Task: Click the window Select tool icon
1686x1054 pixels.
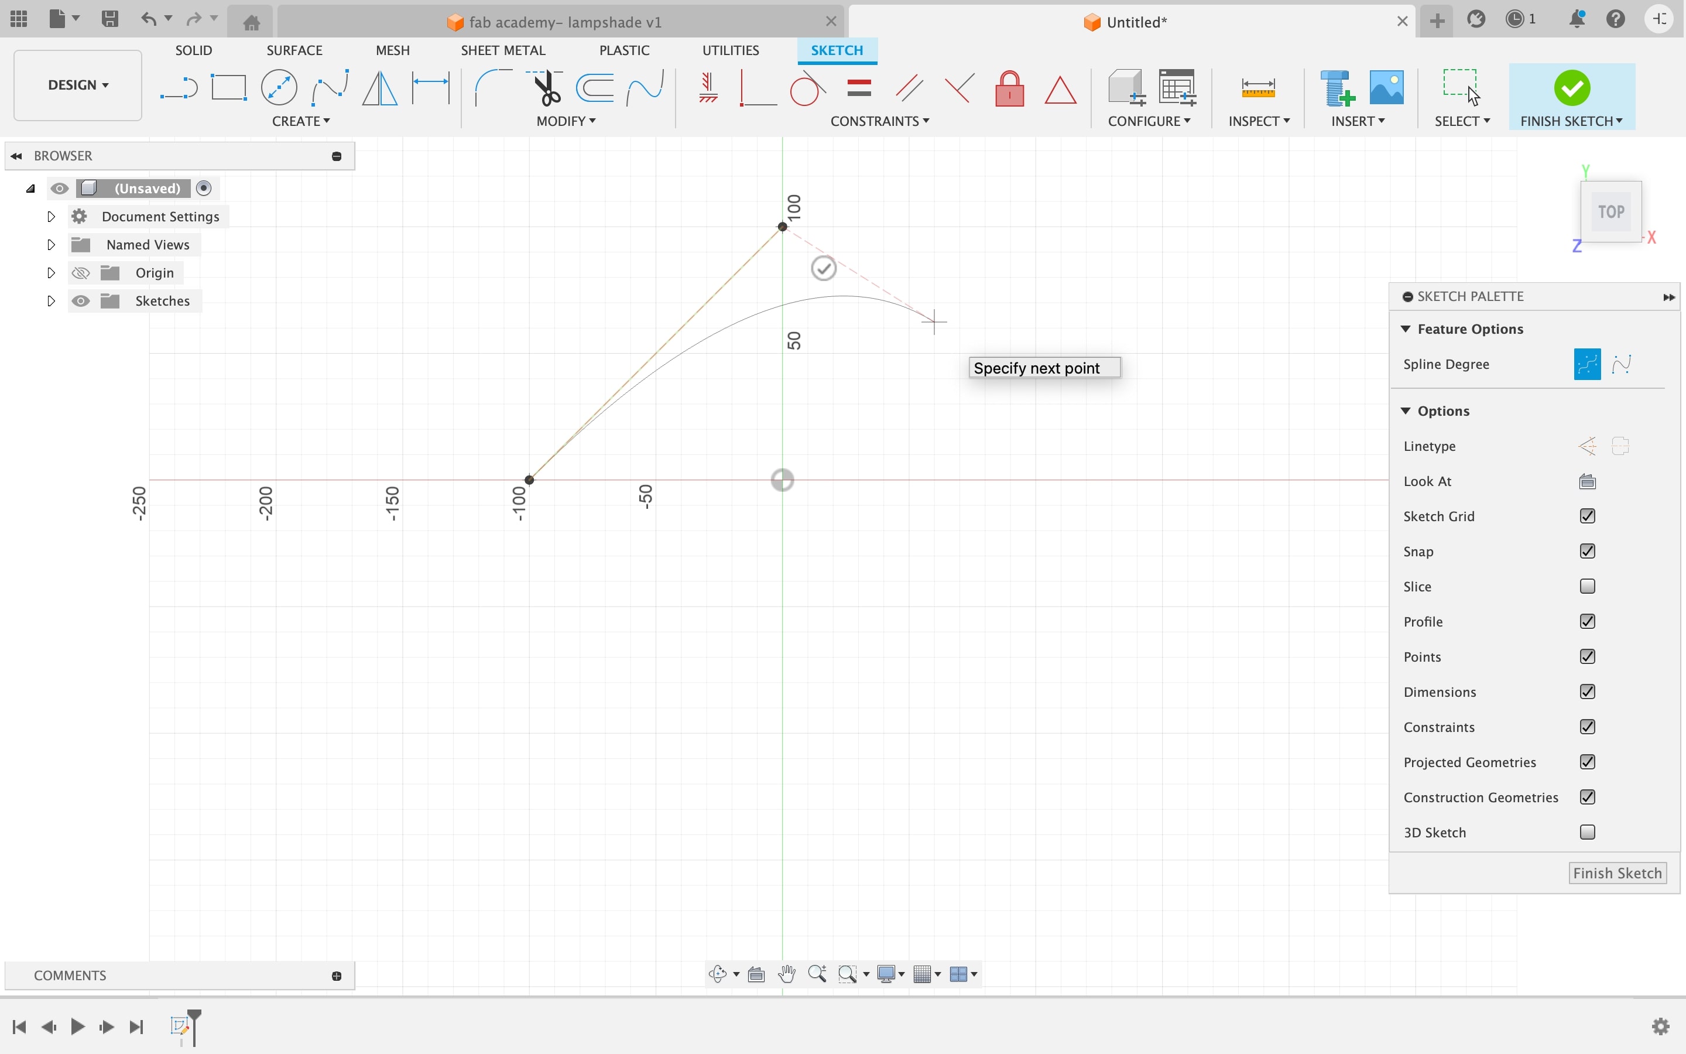Action: click(x=1461, y=87)
